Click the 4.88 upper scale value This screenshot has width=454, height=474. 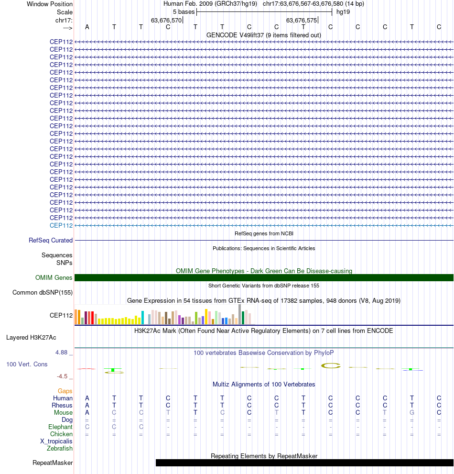tap(61, 352)
